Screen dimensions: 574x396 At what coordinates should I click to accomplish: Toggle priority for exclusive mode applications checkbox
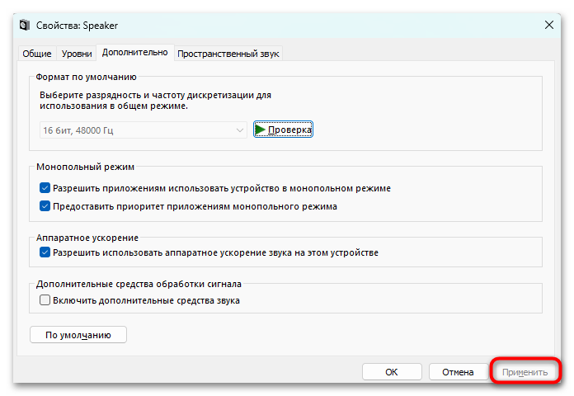(45, 206)
